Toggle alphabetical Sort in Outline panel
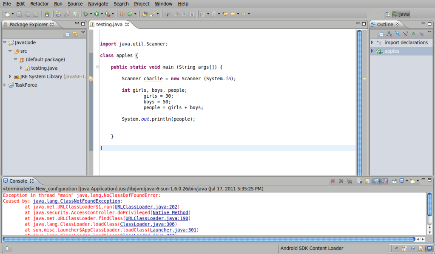Viewport: 435px width, 254px height. 389,34
